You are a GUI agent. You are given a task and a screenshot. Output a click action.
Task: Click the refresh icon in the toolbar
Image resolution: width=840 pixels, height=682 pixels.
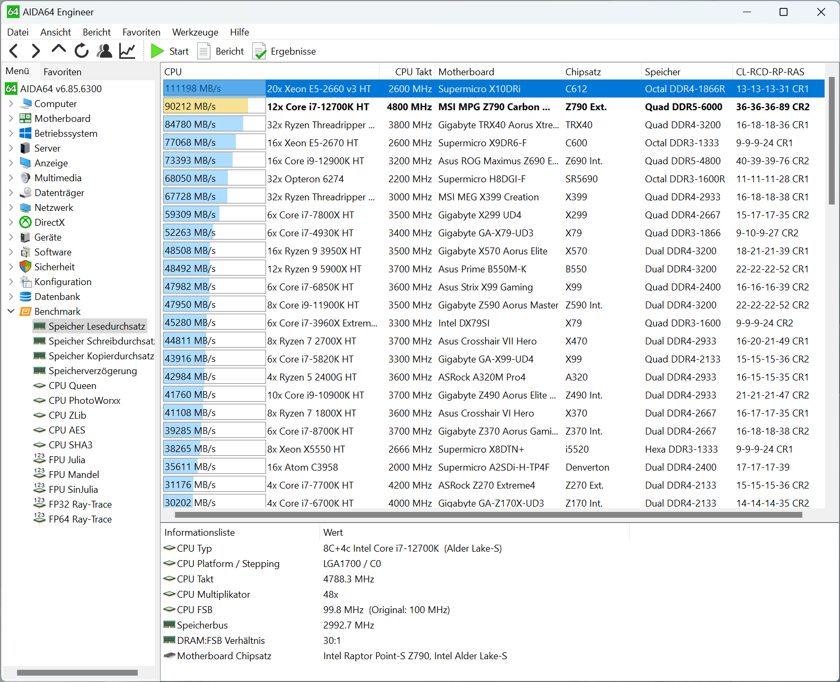coord(82,51)
